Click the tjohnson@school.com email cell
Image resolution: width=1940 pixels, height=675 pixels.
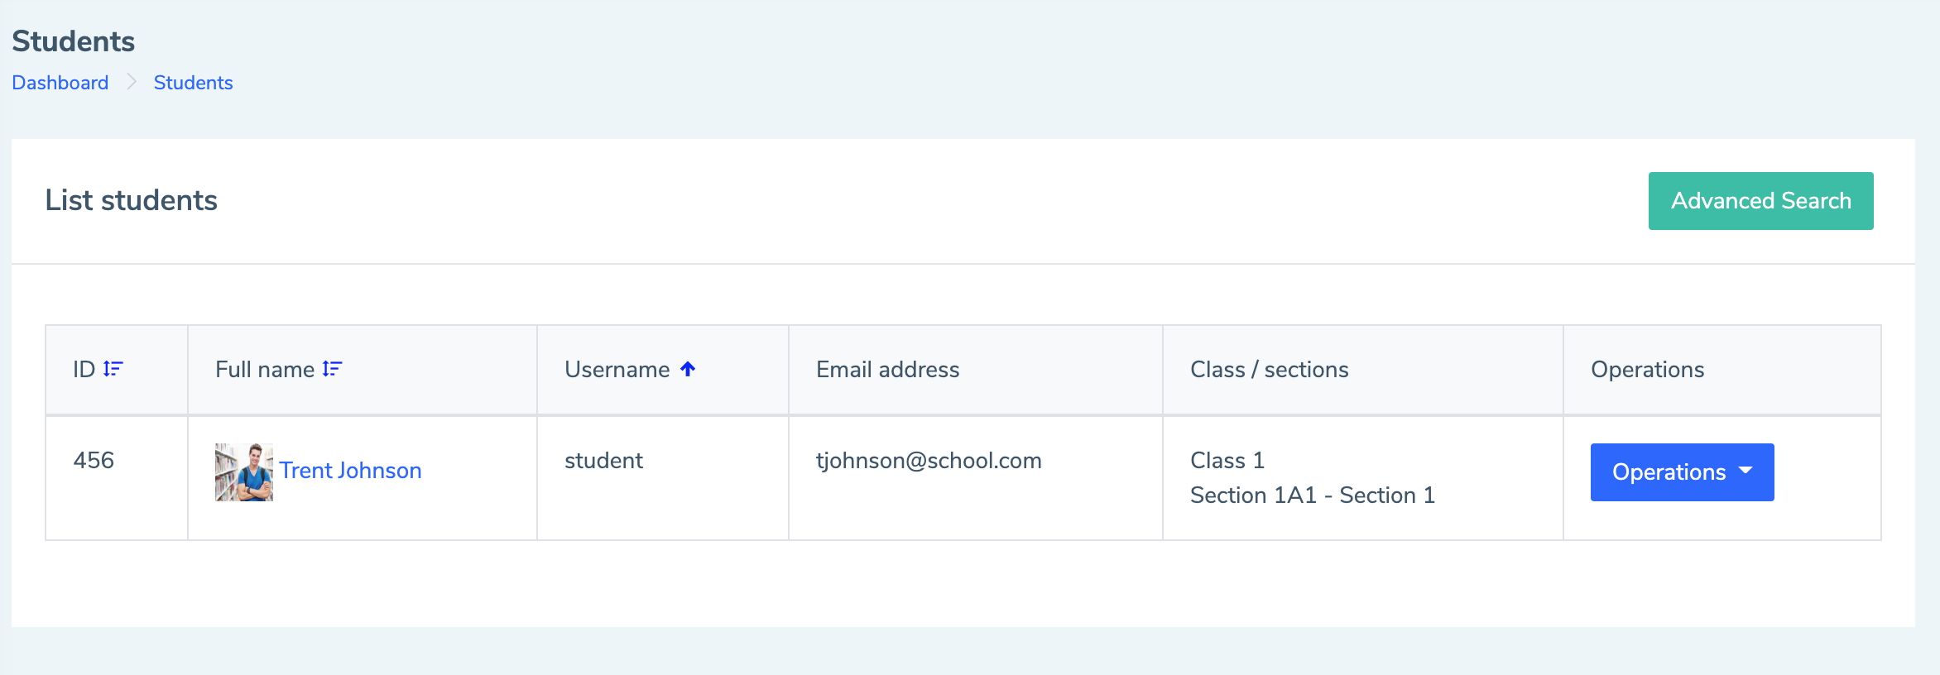coord(929,461)
